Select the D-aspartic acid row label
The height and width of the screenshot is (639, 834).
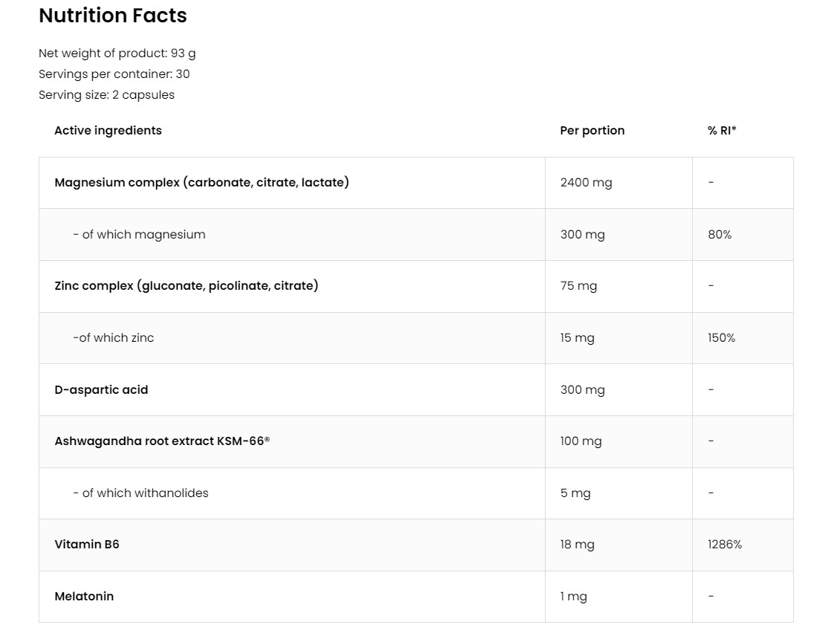tap(101, 390)
